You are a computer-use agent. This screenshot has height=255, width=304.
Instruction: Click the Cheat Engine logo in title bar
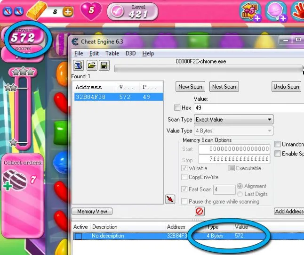click(75, 41)
